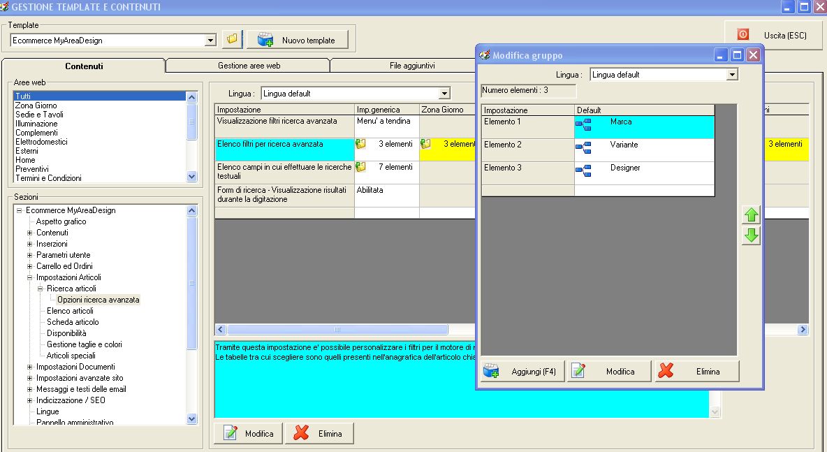Switch to Gestione aree web tab
The image size is (827, 452).
pyautogui.click(x=249, y=66)
